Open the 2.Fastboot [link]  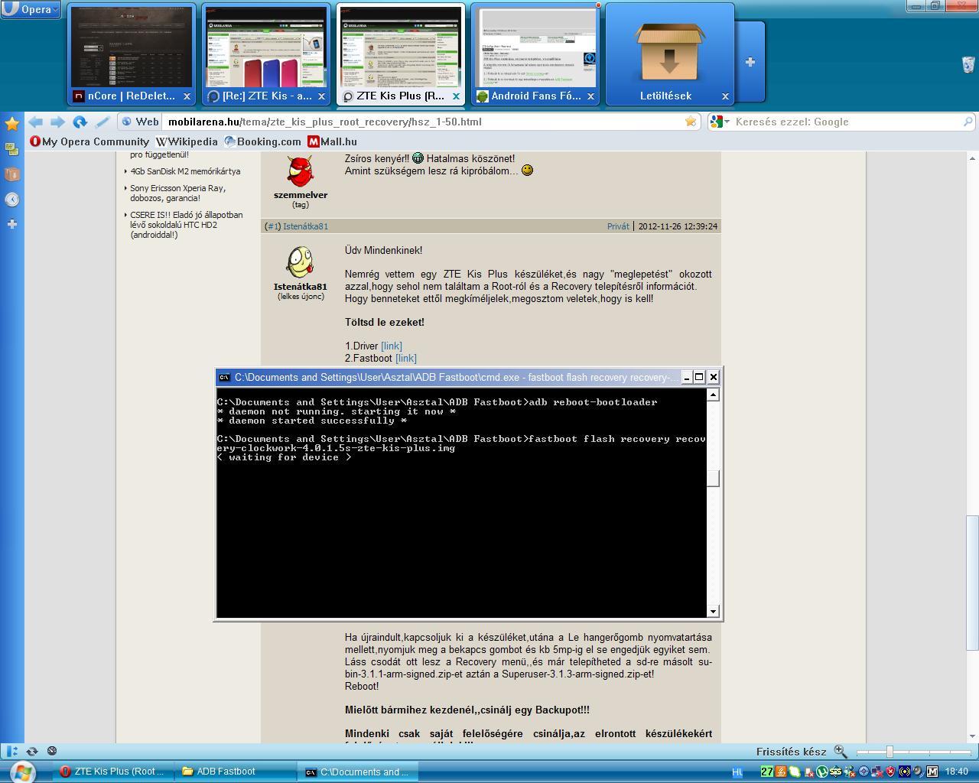point(406,359)
